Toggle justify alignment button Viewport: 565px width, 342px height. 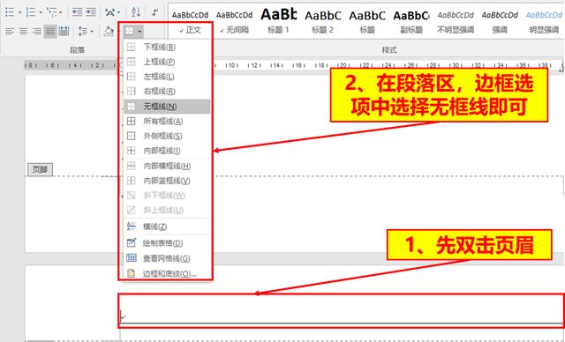click(x=50, y=31)
